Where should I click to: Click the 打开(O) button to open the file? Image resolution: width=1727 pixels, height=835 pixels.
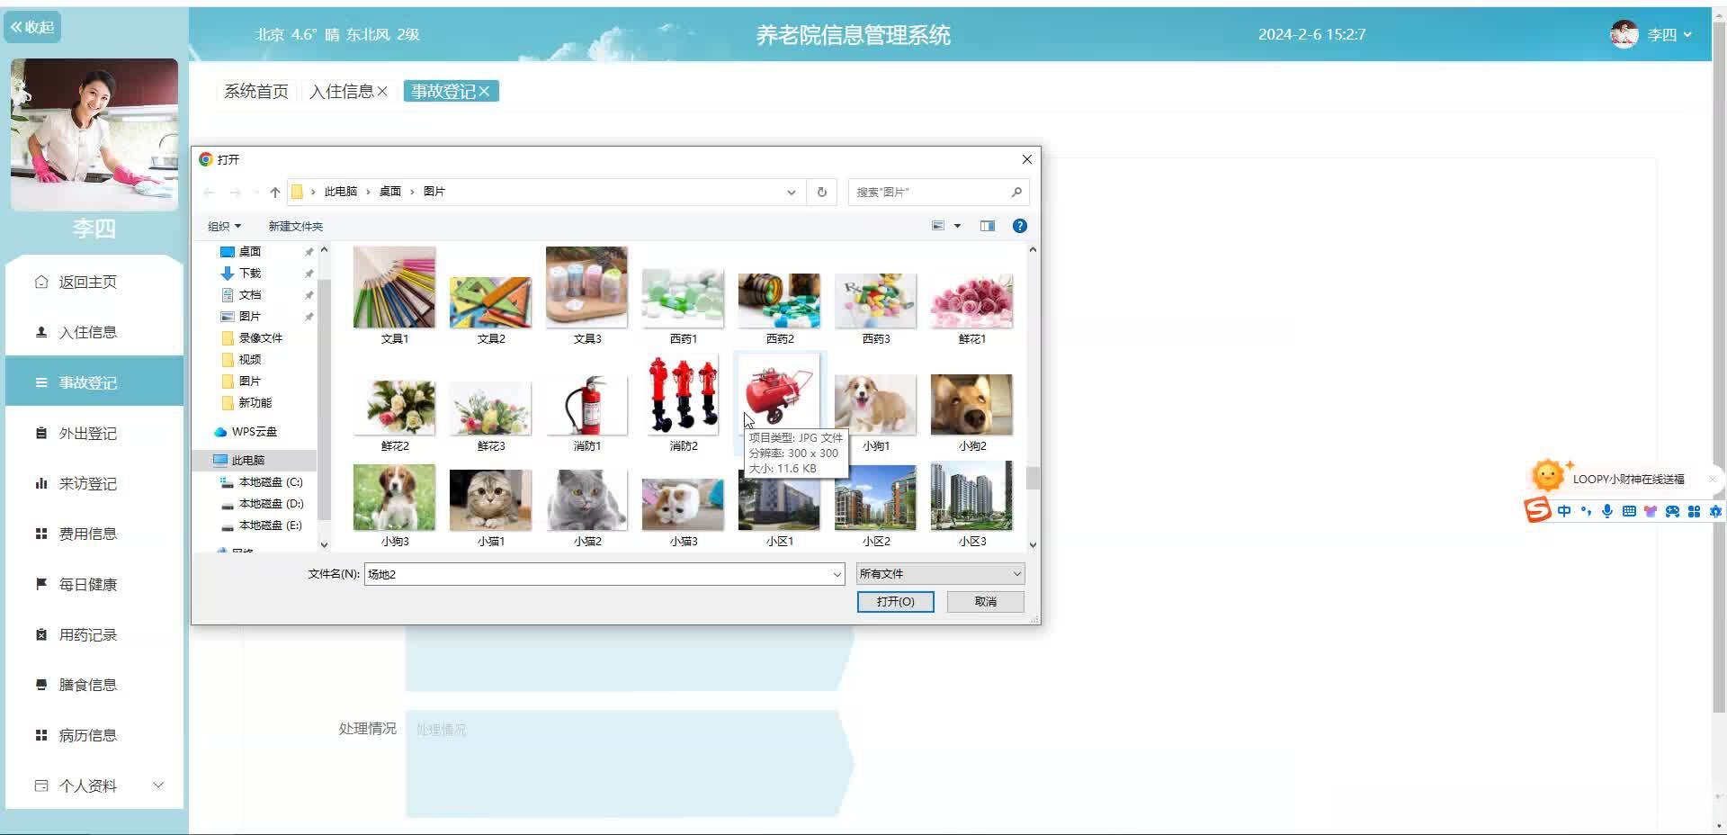pyautogui.click(x=895, y=601)
